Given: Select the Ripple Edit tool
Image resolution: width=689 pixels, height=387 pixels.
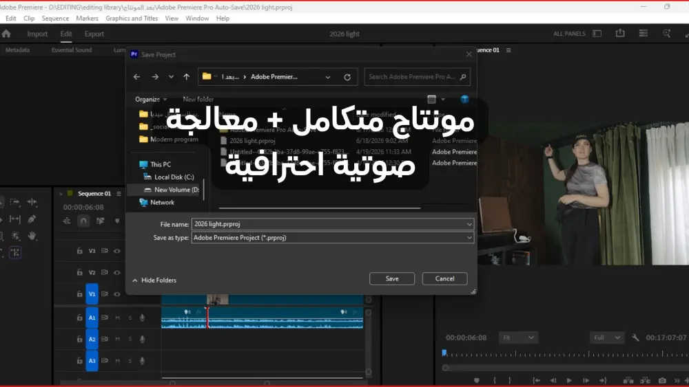Looking at the screenshot, I should 32,202.
